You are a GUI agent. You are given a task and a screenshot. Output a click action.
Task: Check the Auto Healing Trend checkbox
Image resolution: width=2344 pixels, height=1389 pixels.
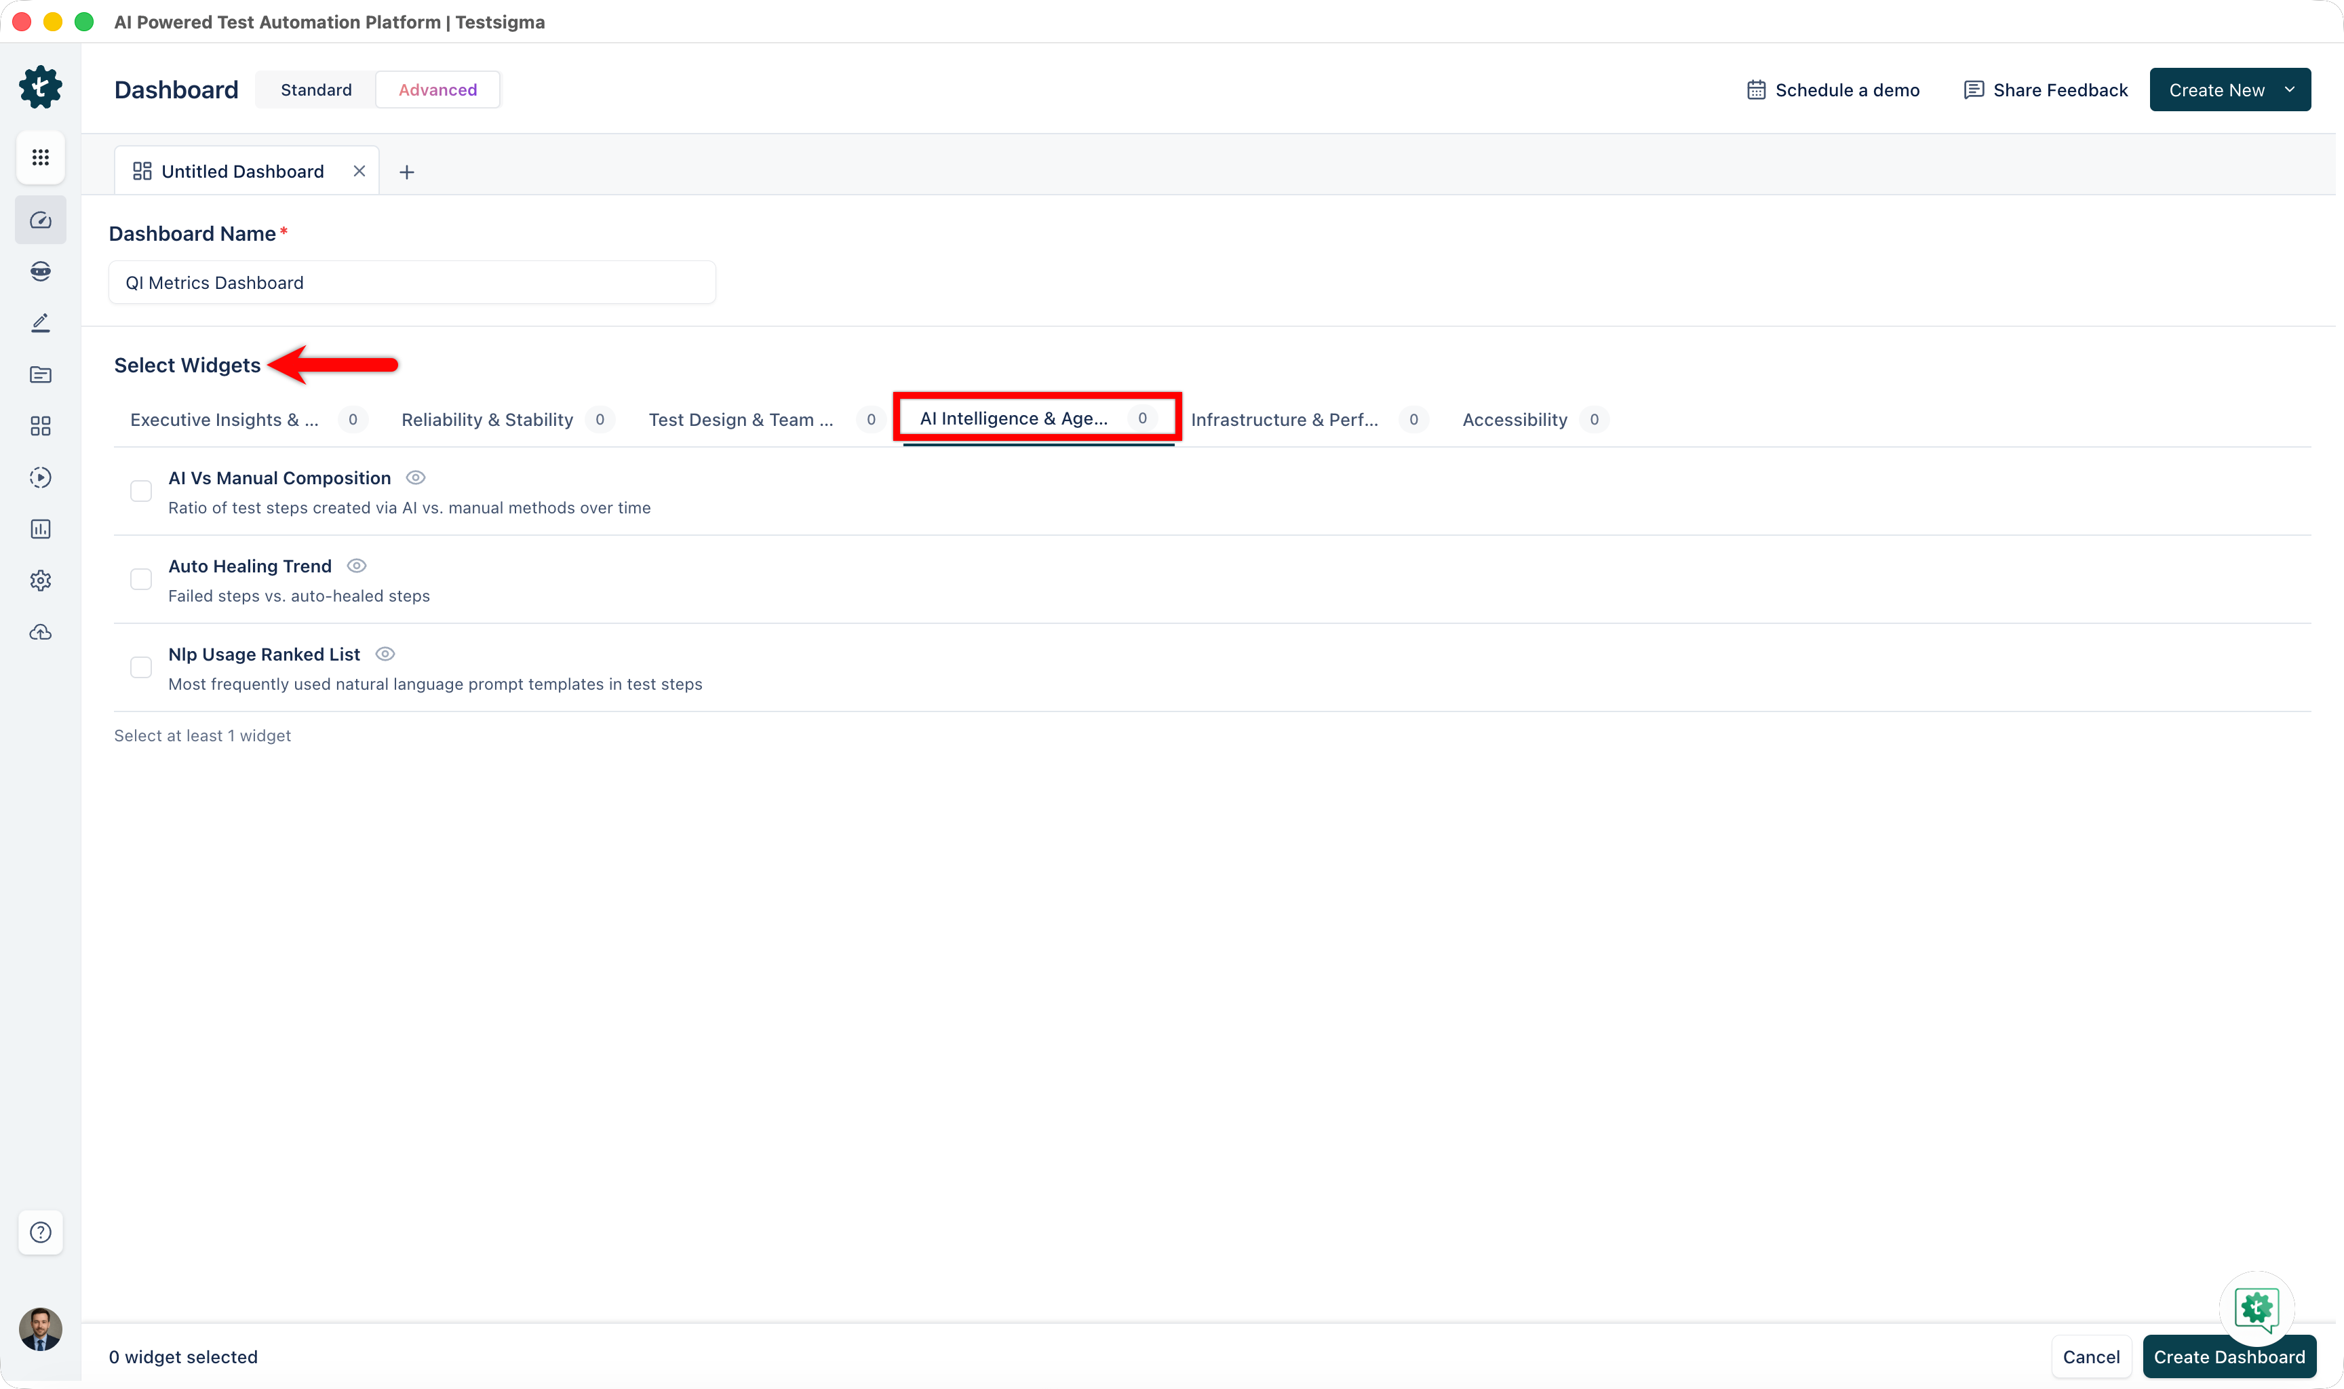(x=141, y=579)
